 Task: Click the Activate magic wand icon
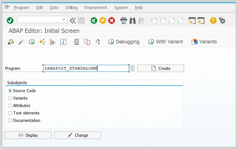tap(21, 42)
